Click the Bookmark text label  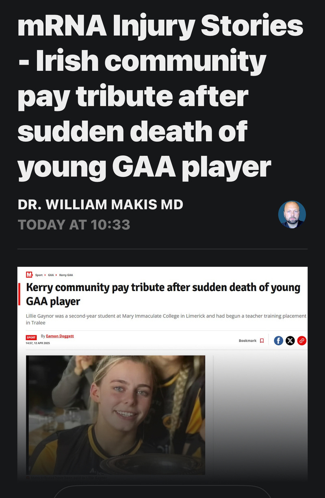point(247,341)
